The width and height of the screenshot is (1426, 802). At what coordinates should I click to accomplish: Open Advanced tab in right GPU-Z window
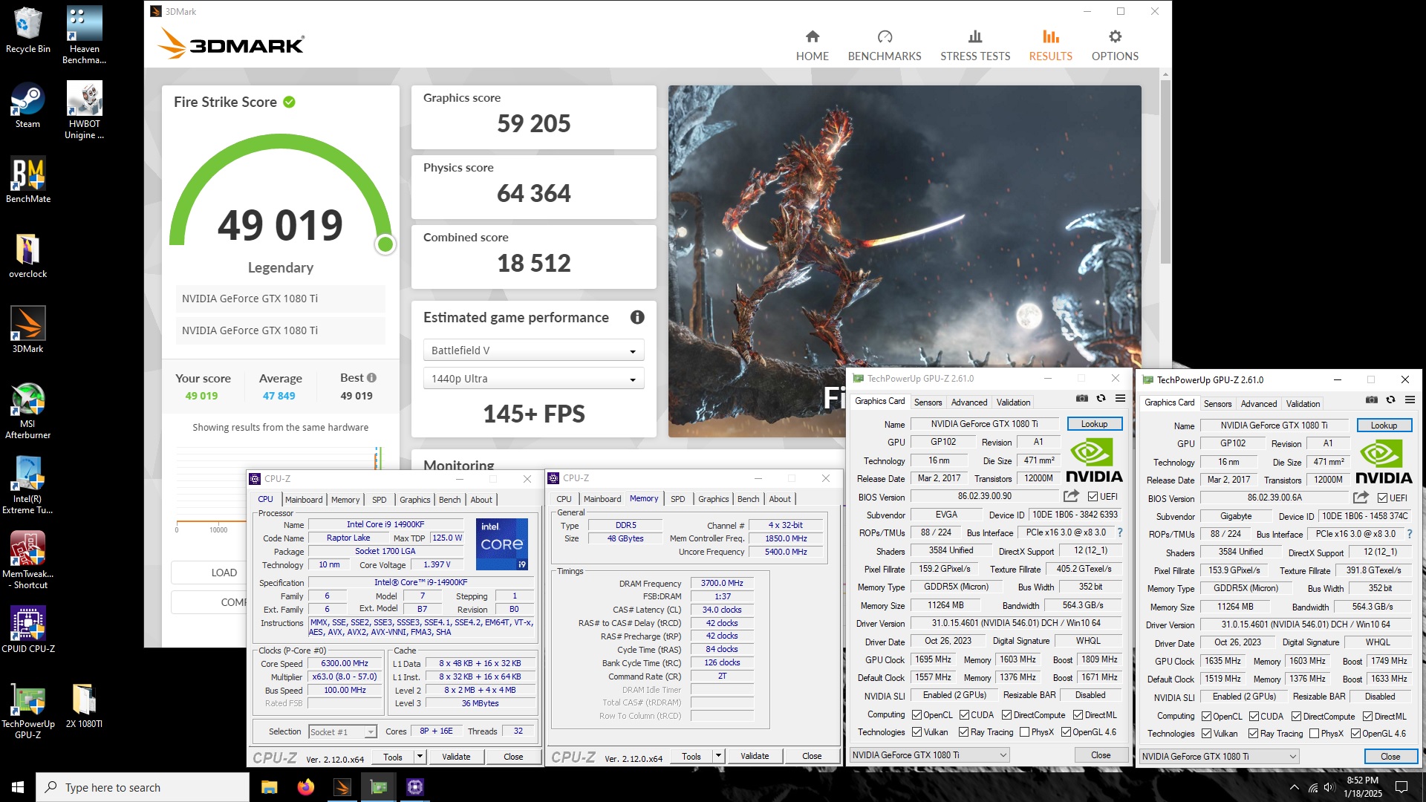pyautogui.click(x=1258, y=404)
